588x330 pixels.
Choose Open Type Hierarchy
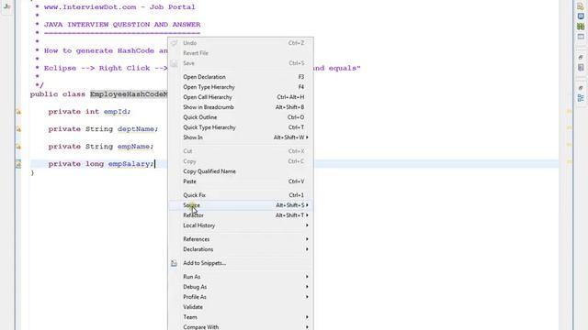(241, 87)
